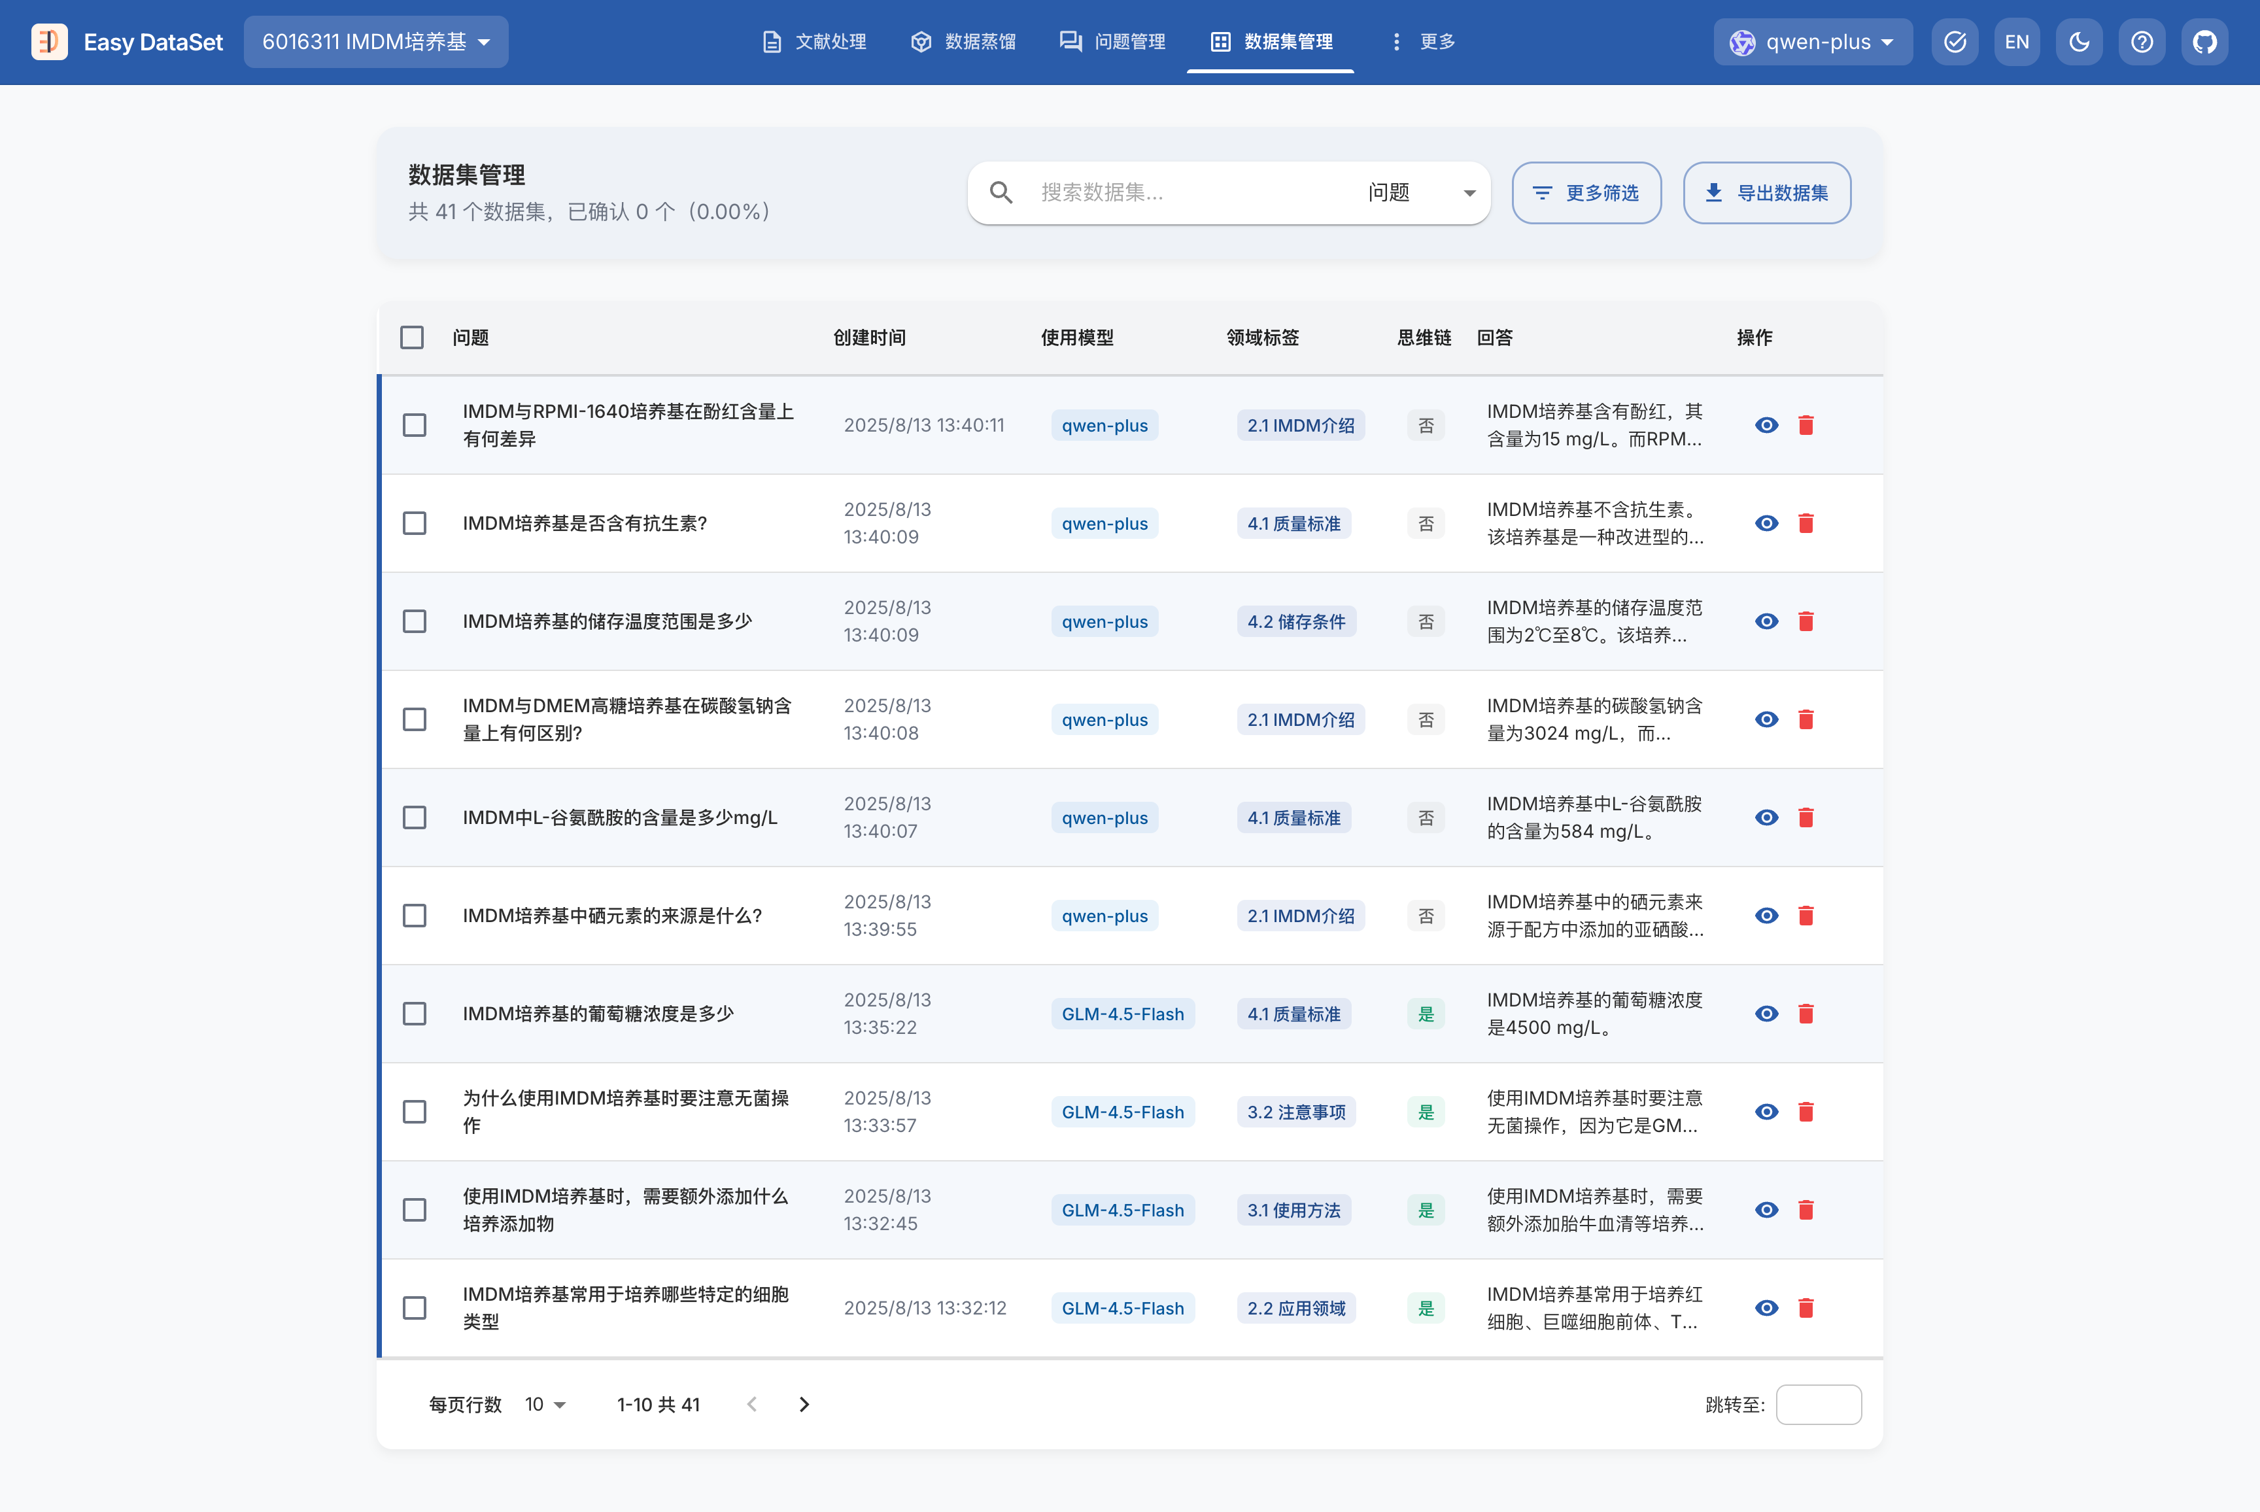Open the 问题 search-field dropdown
This screenshot has height=1512, width=2260.
pyautogui.click(x=1421, y=193)
